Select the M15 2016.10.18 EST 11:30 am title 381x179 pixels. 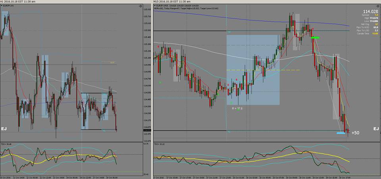pos(171,2)
